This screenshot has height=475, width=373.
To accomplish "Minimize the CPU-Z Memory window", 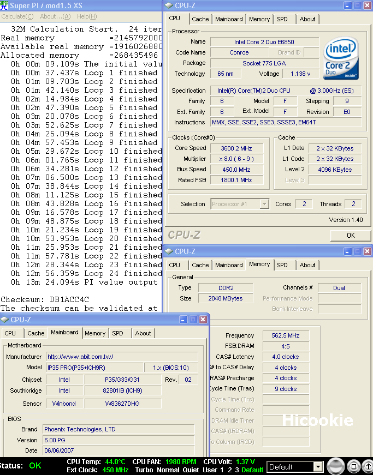I will [347, 251].
